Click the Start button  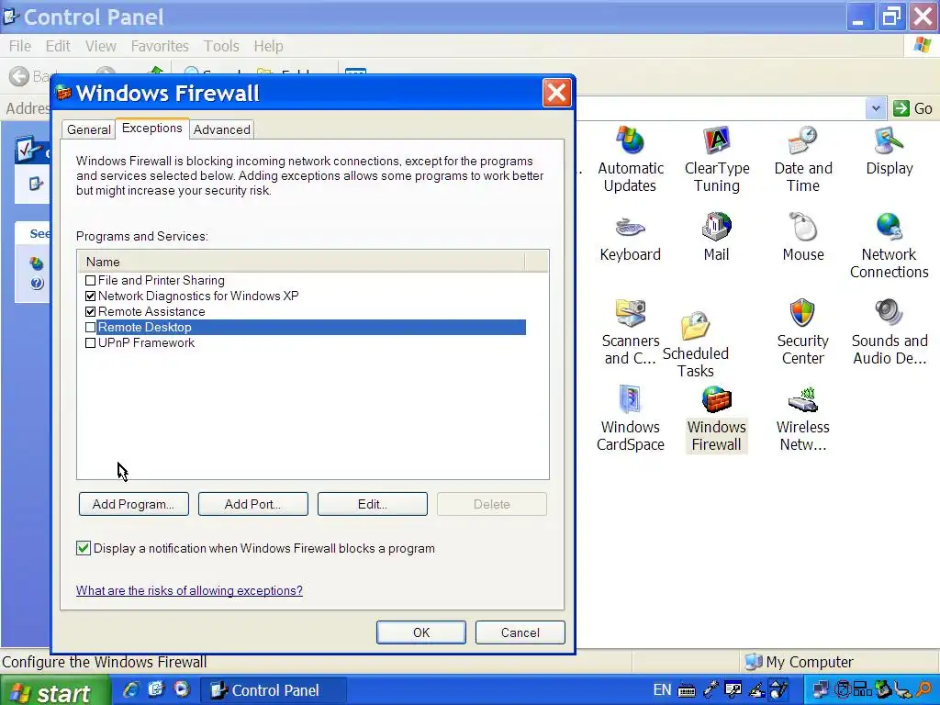(x=55, y=690)
